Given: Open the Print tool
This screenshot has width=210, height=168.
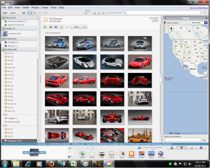Looking at the screenshot, I should click(102, 154).
